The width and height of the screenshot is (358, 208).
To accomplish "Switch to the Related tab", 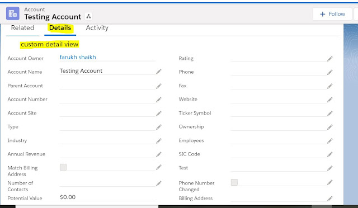I will tap(22, 28).
